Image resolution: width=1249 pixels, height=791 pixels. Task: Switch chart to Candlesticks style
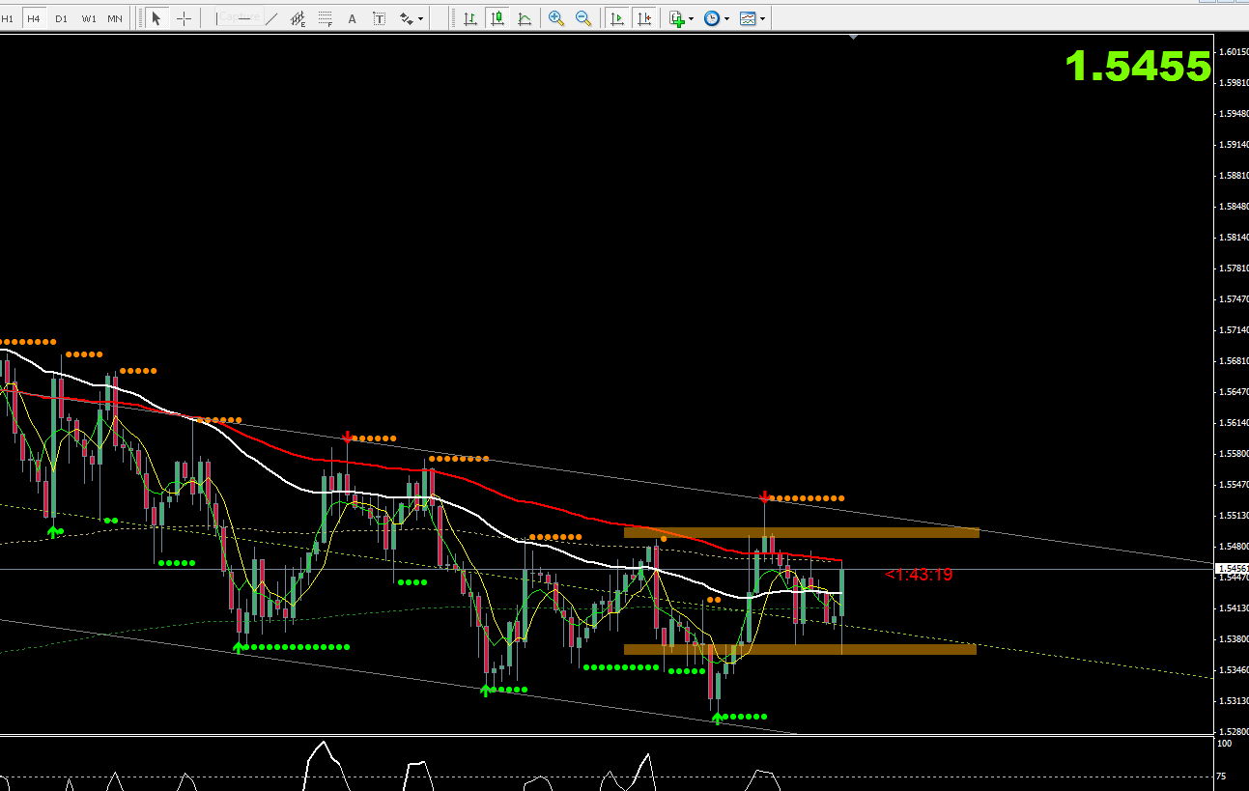497,18
